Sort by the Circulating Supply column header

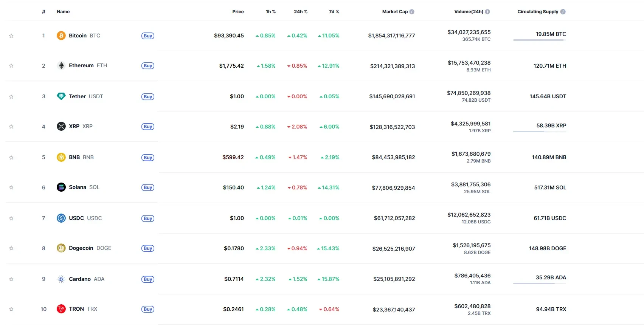[538, 12]
